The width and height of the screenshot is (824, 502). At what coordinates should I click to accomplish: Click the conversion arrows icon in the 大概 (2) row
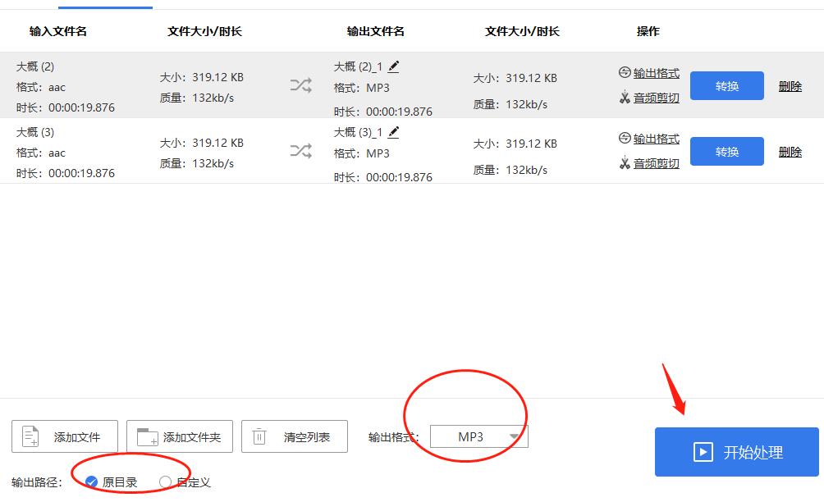[x=301, y=85]
